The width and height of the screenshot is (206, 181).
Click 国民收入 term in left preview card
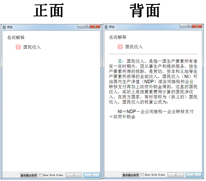[32, 47]
